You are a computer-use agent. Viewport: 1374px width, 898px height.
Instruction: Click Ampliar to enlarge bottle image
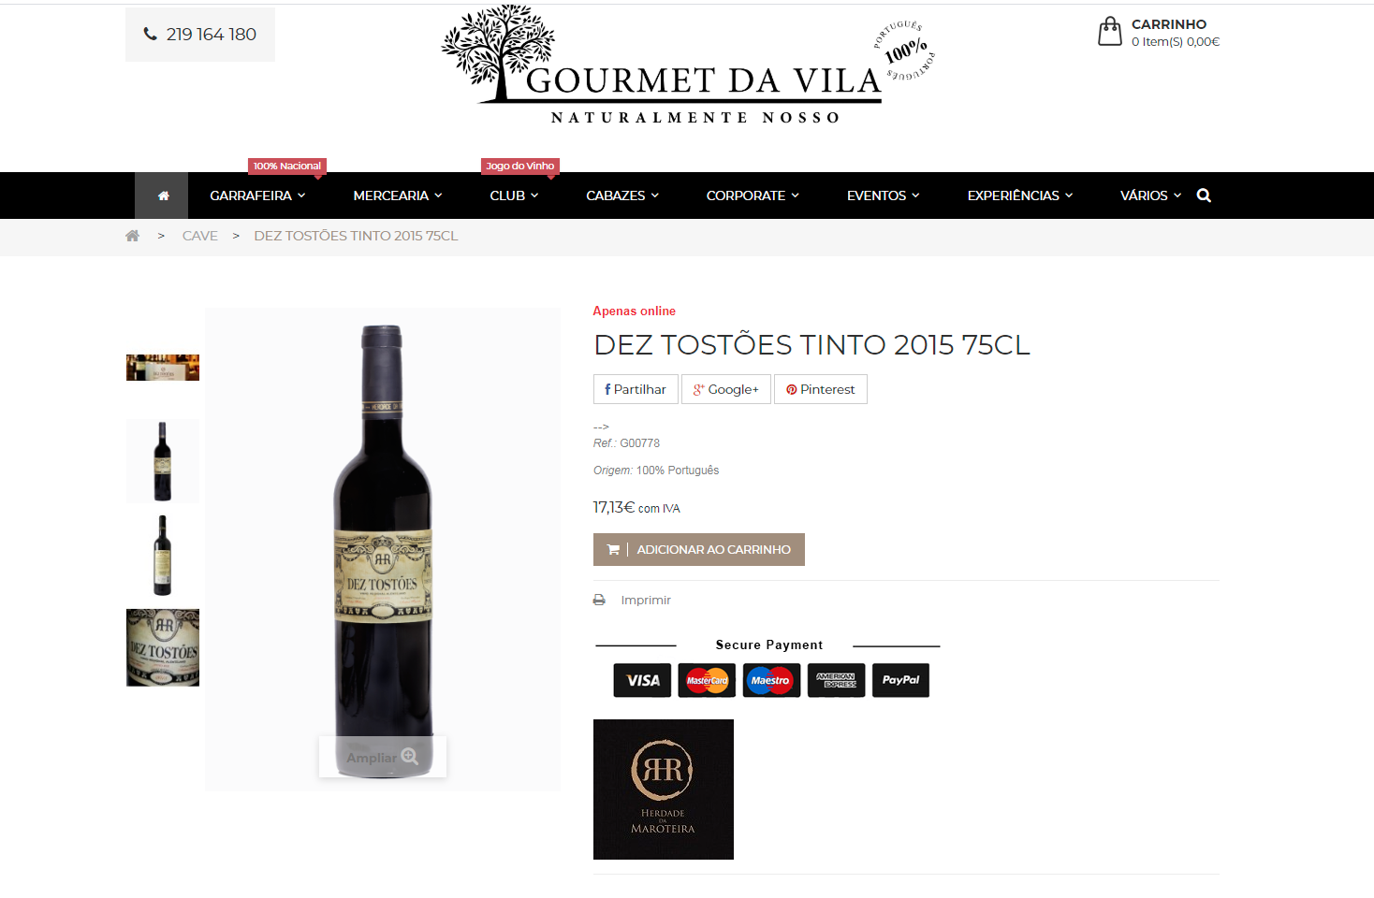tap(383, 757)
